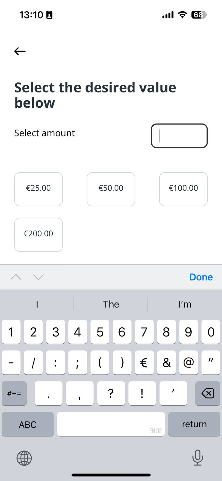The width and height of the screenshot is (222, 481).
Task: Switch keyboard to ABC letters
Action: coord(28,424)
